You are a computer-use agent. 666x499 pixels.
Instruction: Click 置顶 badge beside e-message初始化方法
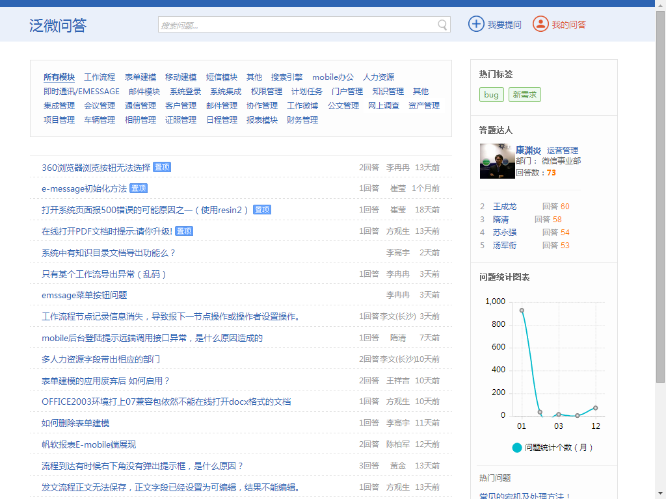[x=139, y=188]
